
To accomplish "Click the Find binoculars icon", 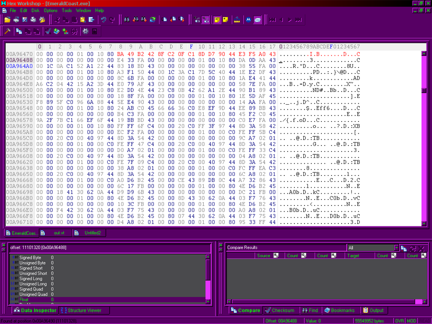I will [127, 19].
